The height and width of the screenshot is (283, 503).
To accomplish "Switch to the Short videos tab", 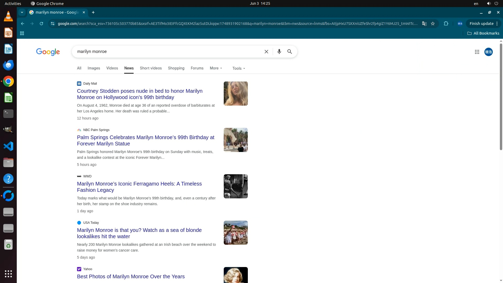I will tap(151, 68).
